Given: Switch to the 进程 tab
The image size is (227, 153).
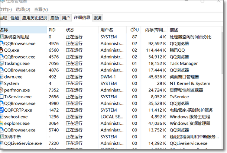Looking at the screenshot, I should coord(4,18).
